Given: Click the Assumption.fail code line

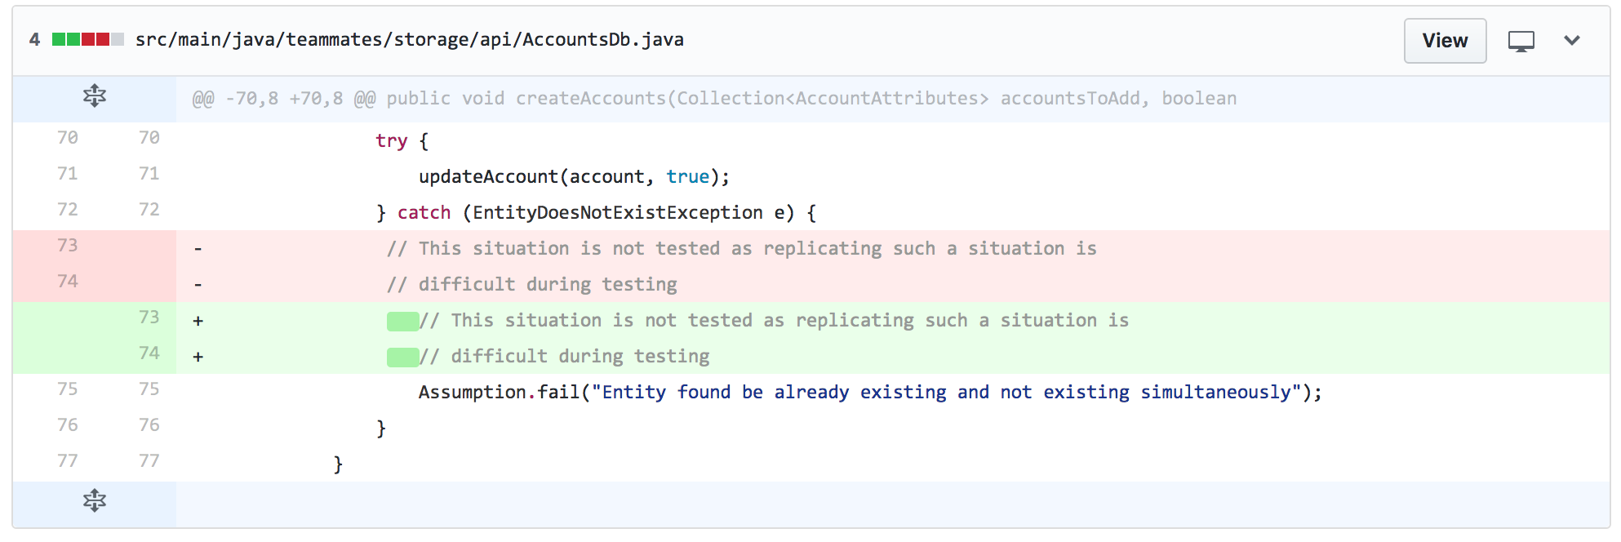Looking at the screenshot, I should click(869, 393).
